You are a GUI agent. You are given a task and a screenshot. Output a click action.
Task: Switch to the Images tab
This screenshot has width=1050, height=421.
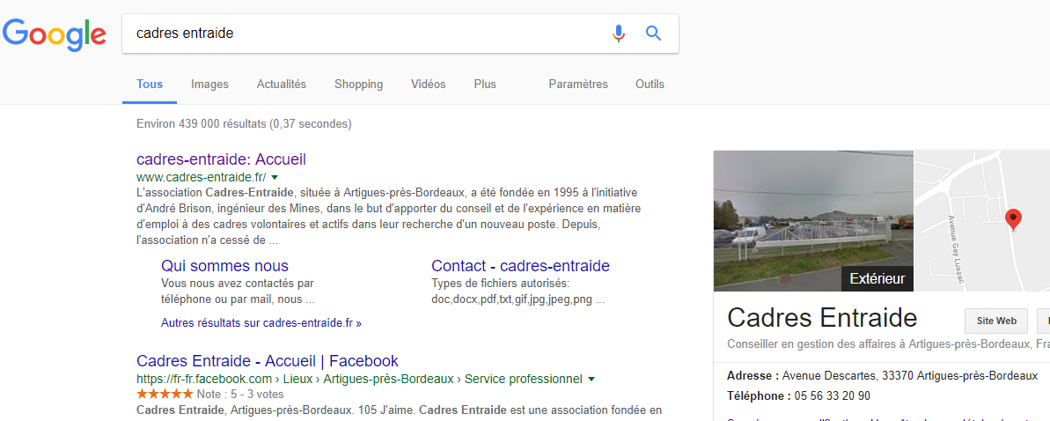coord(209,85)
